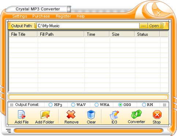The width and height of the screenshot is (177, 136).
Task: Open the Register menu
Action: click(x=63, y=16)
